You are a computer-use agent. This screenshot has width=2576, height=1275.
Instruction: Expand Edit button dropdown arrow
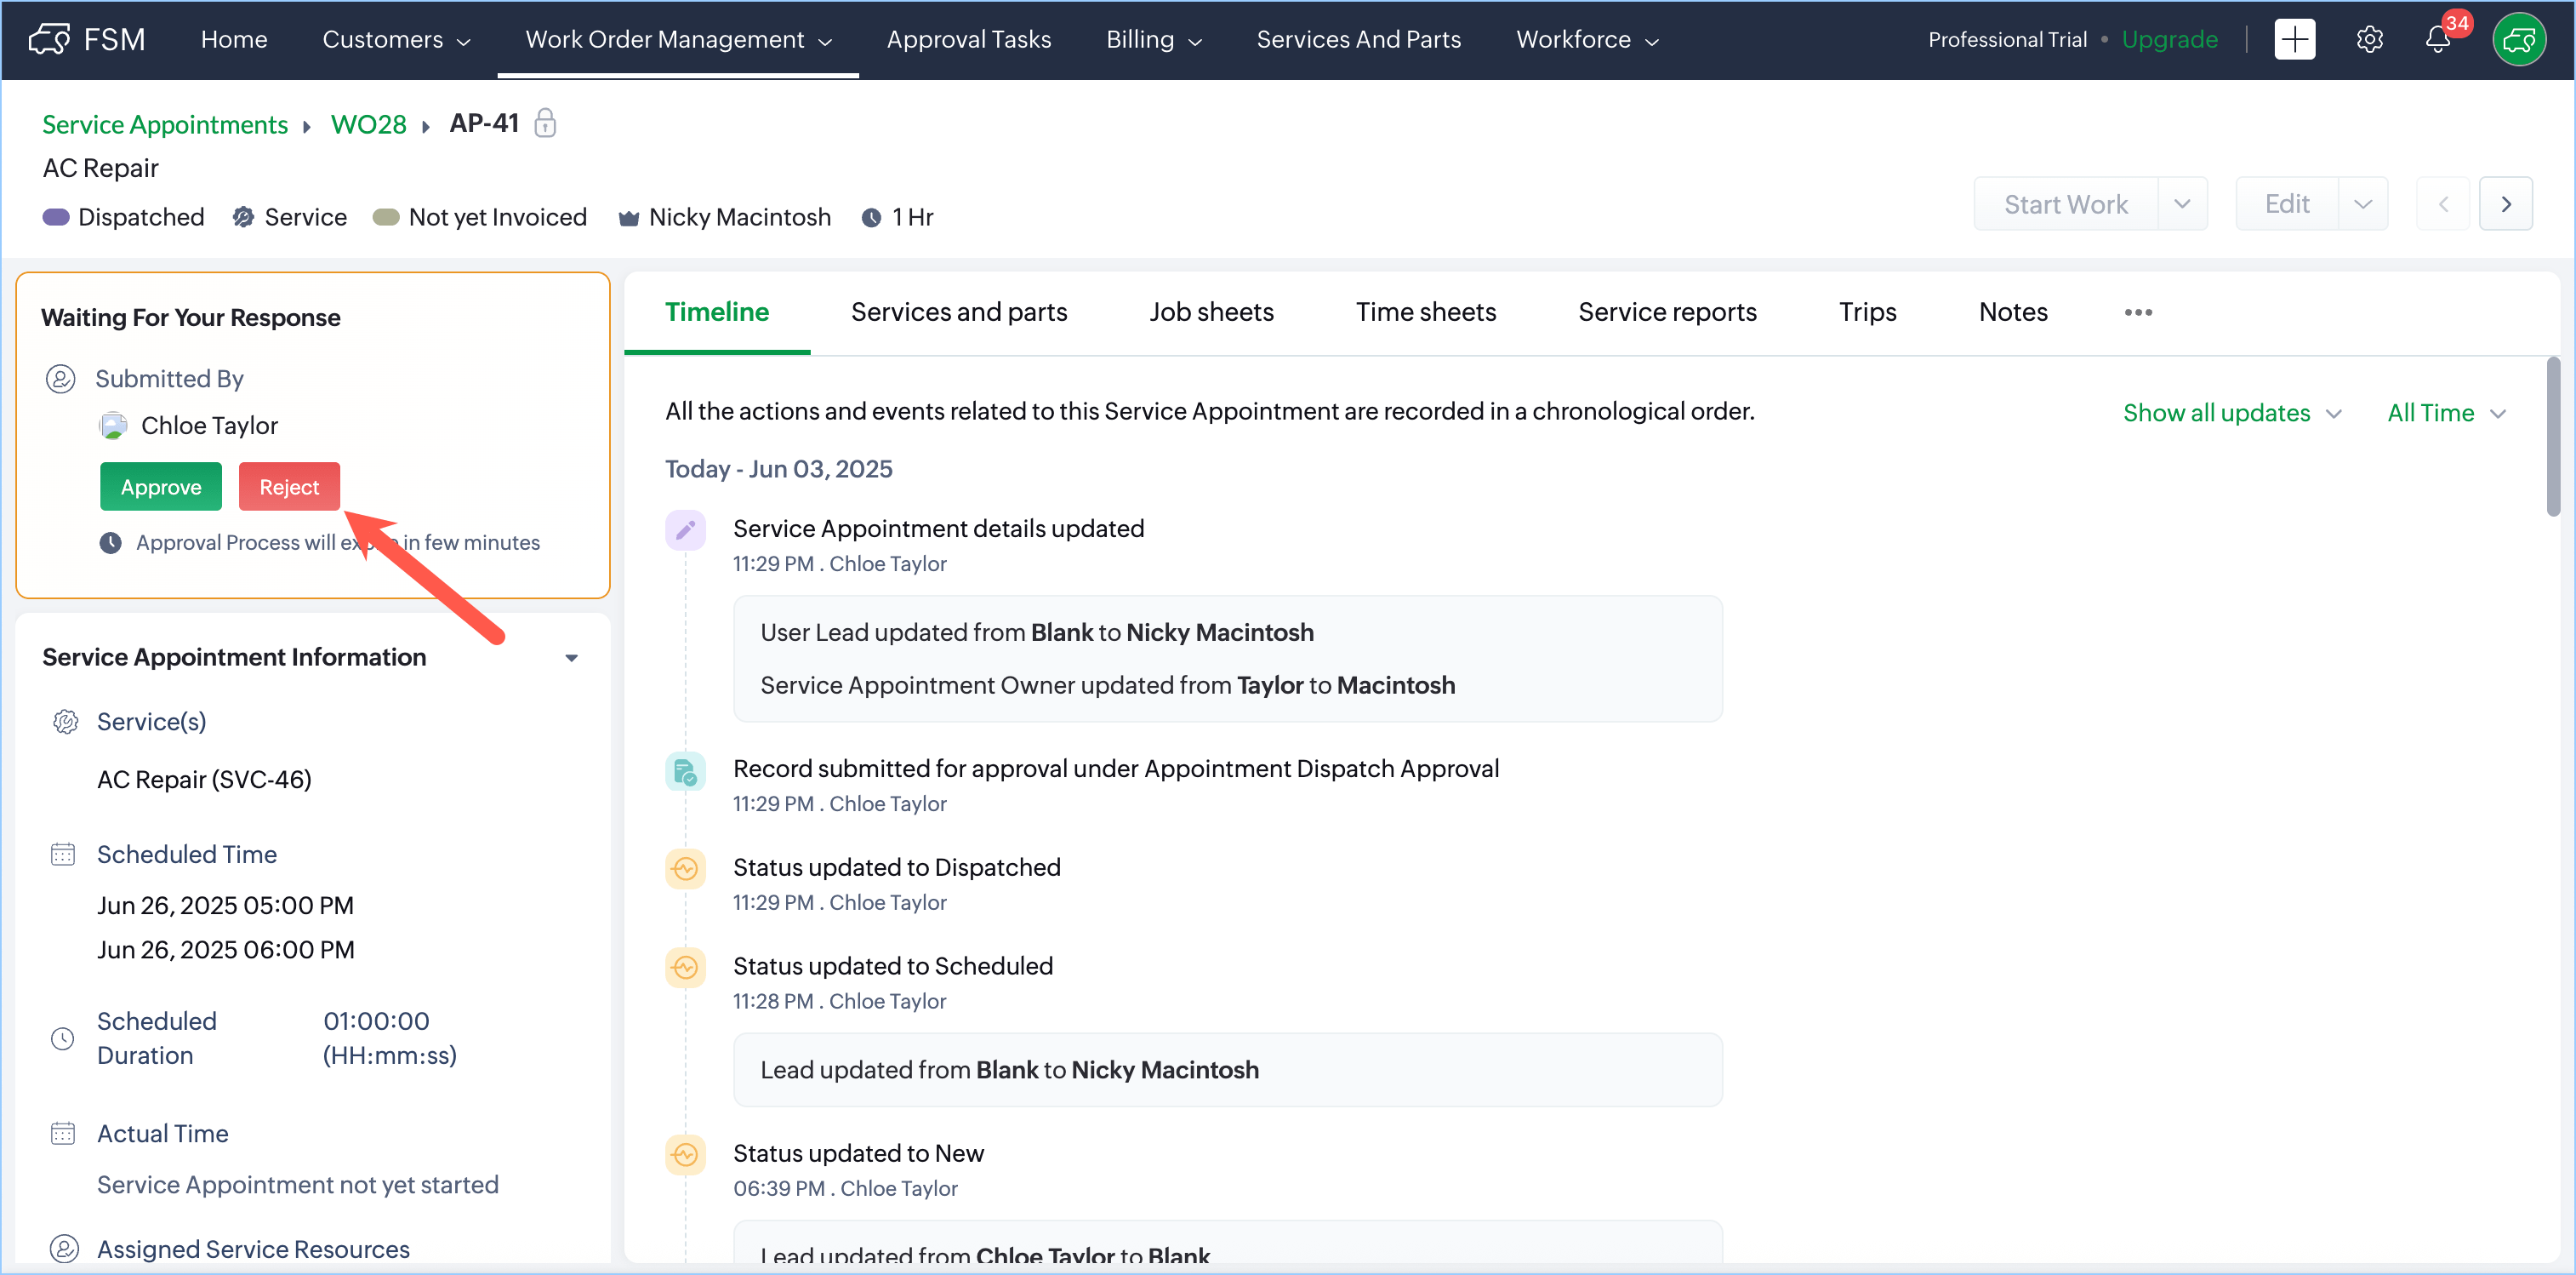pyautogui.click(x=2362, y=204)
